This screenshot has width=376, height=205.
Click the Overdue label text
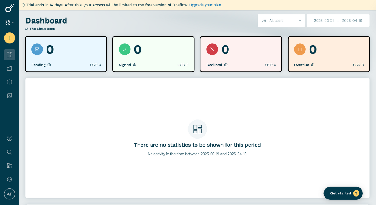click(301, 65)
